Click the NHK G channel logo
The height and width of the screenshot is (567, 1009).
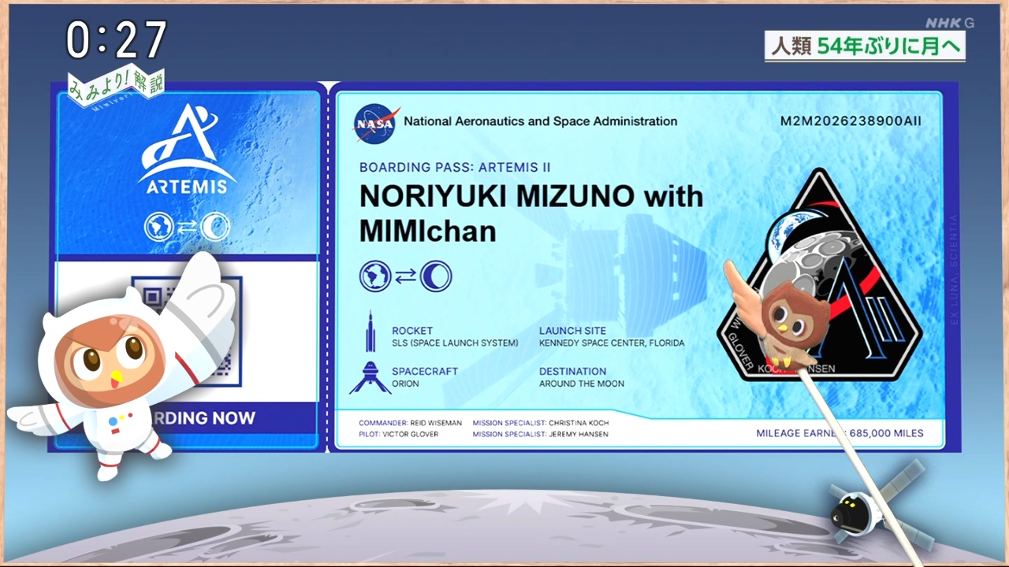pos(948,23)
